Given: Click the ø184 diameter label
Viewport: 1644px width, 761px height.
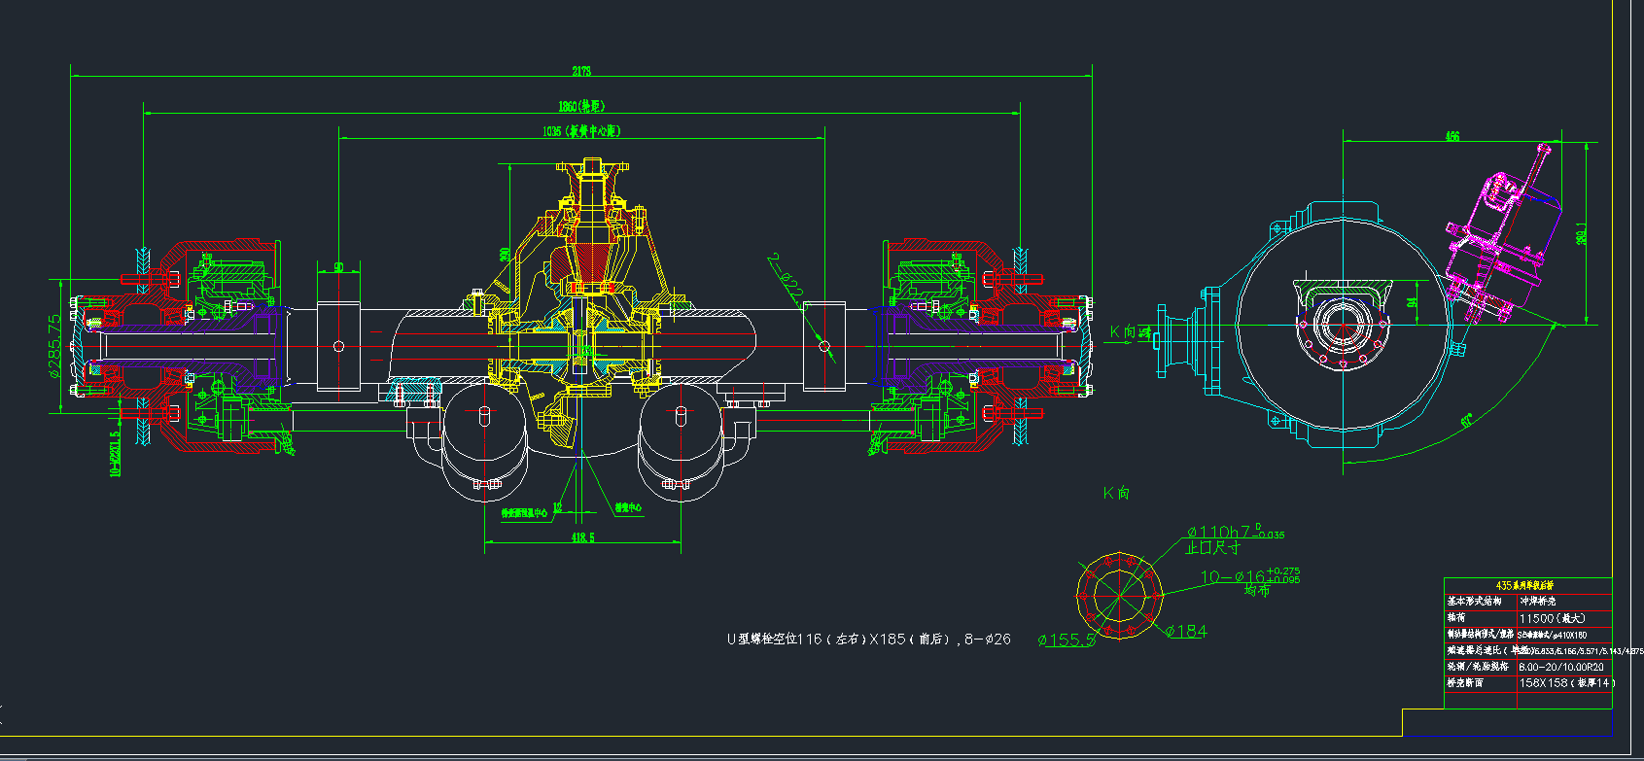Looking at the screenshot, I should 1186,632.
